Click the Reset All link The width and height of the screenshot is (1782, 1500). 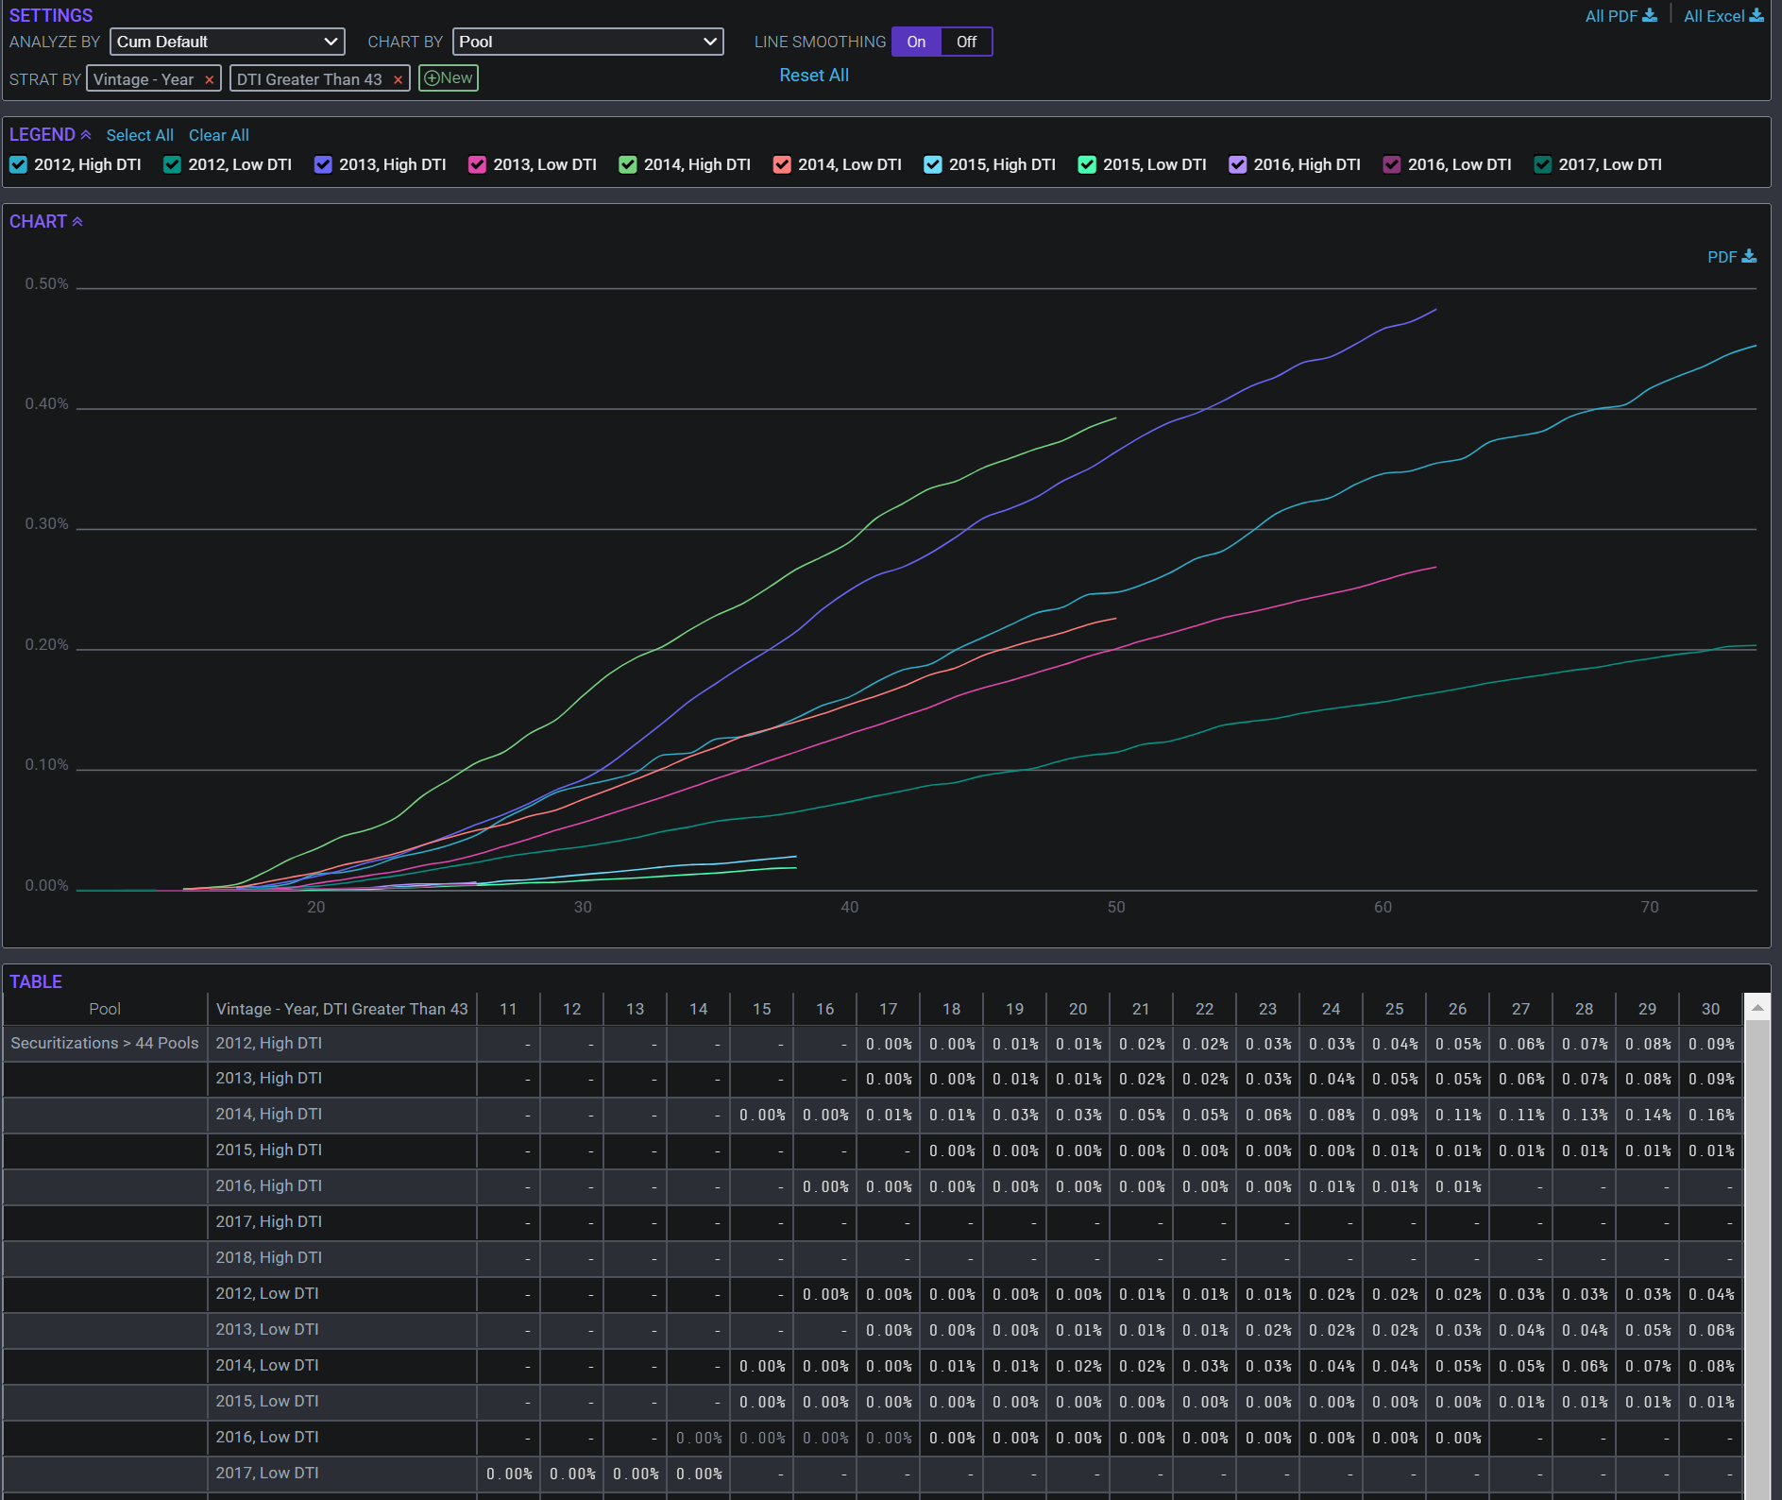click(x=813, y=76)
